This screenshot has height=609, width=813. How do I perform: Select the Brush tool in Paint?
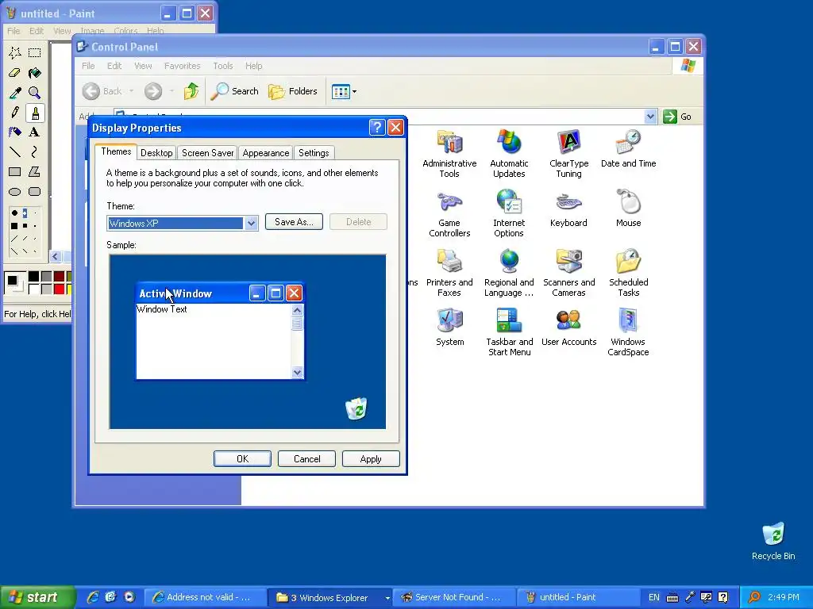pos(35,113)
